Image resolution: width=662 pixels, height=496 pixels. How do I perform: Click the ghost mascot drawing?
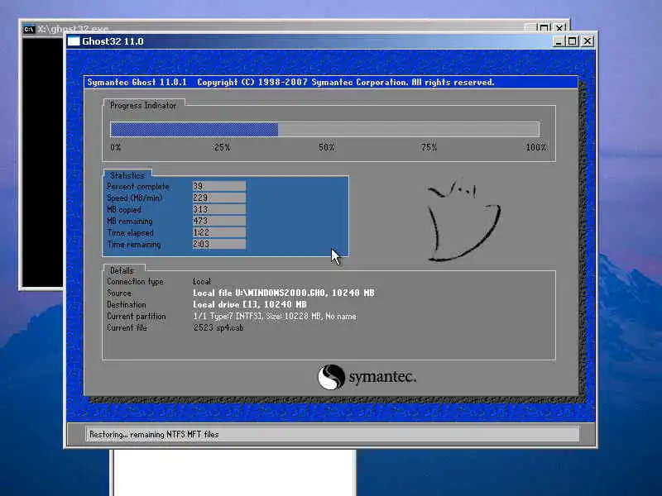tap(463, 220)
